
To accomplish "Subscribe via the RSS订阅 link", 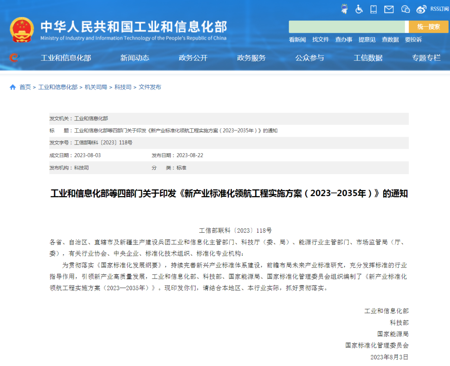I will [x=439, y=9].
